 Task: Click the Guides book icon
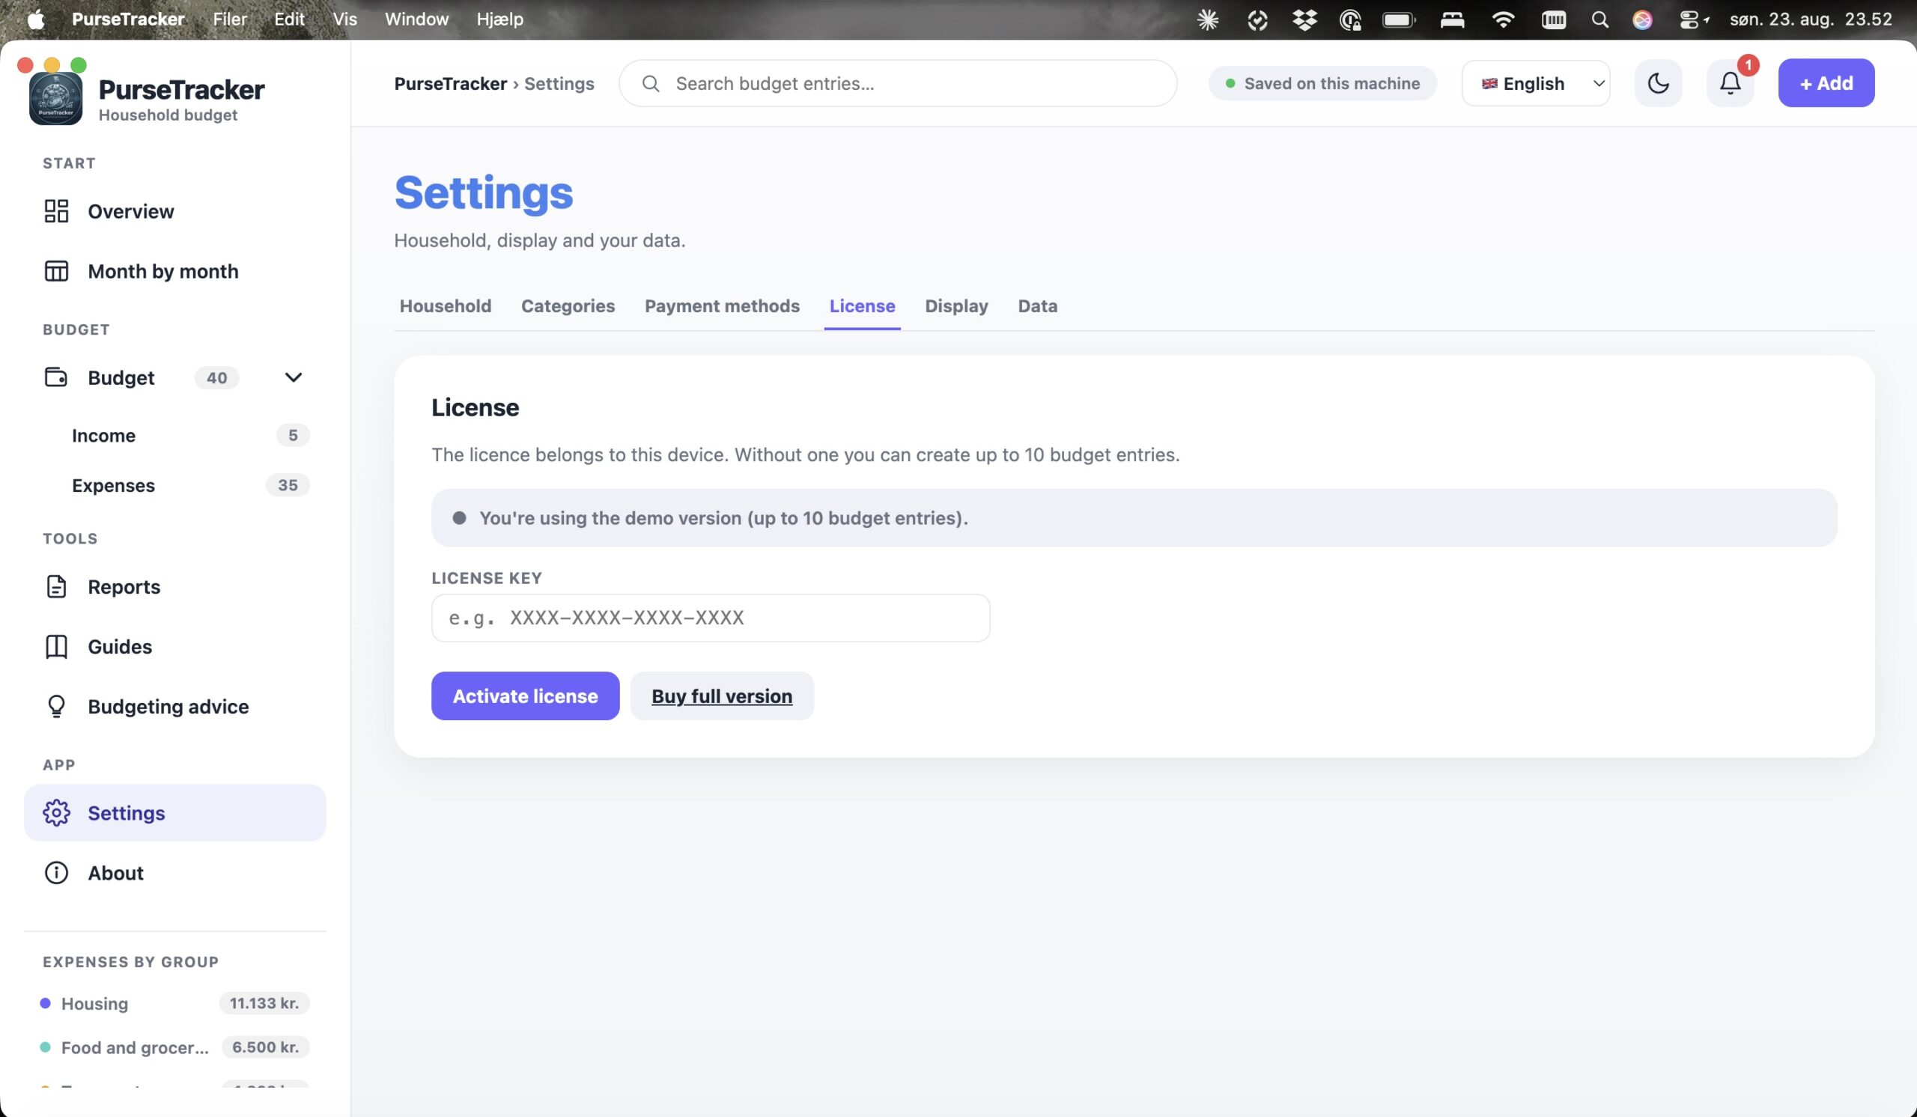pyautogui.click(x=56, y=646)
